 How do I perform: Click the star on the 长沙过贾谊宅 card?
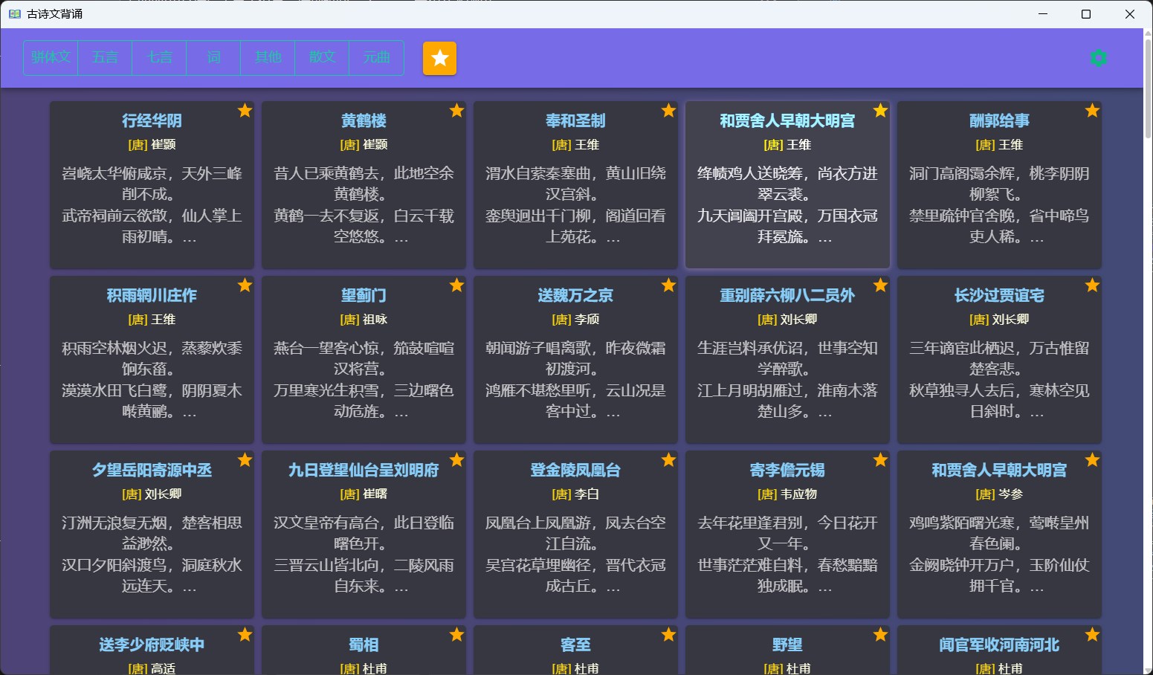coord(1092,285)
